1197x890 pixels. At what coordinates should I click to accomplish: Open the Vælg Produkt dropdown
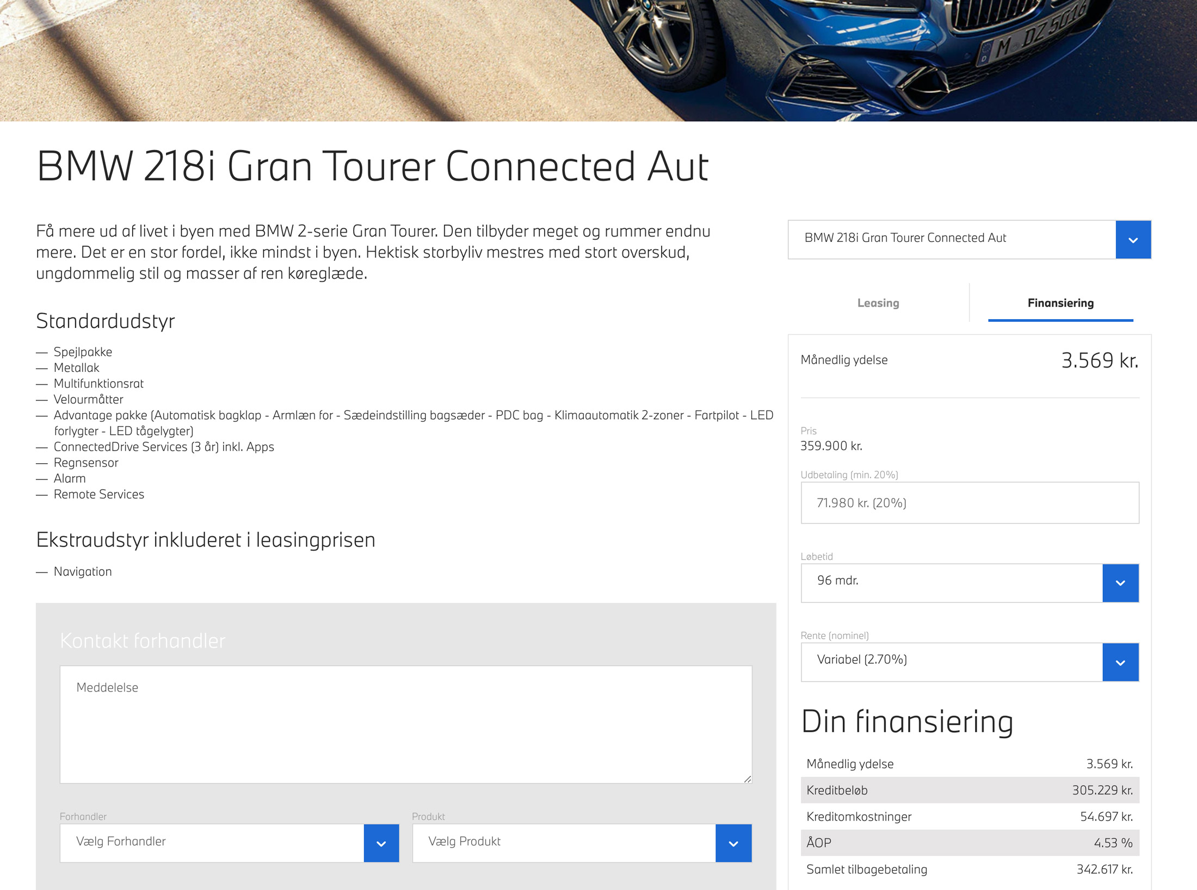click(582, 843)
